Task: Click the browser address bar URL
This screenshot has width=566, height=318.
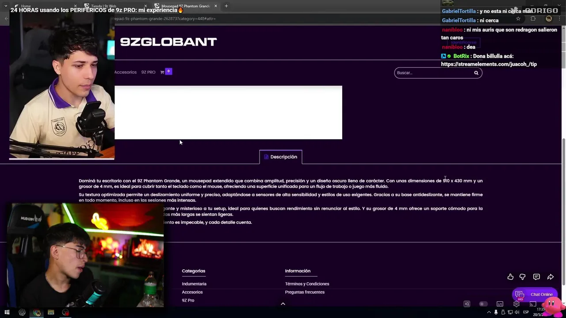Action: coord(165,19)
